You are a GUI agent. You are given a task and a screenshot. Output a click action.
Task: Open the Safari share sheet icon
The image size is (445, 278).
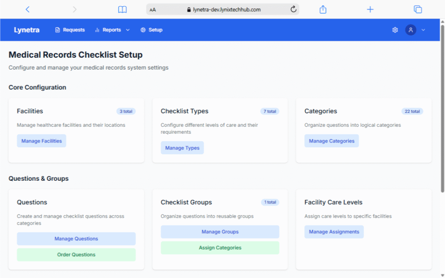coord(323,9)
